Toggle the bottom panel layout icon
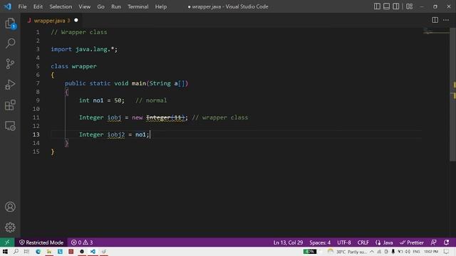Screen dimensions: 456x256 (x=386, y=6)
